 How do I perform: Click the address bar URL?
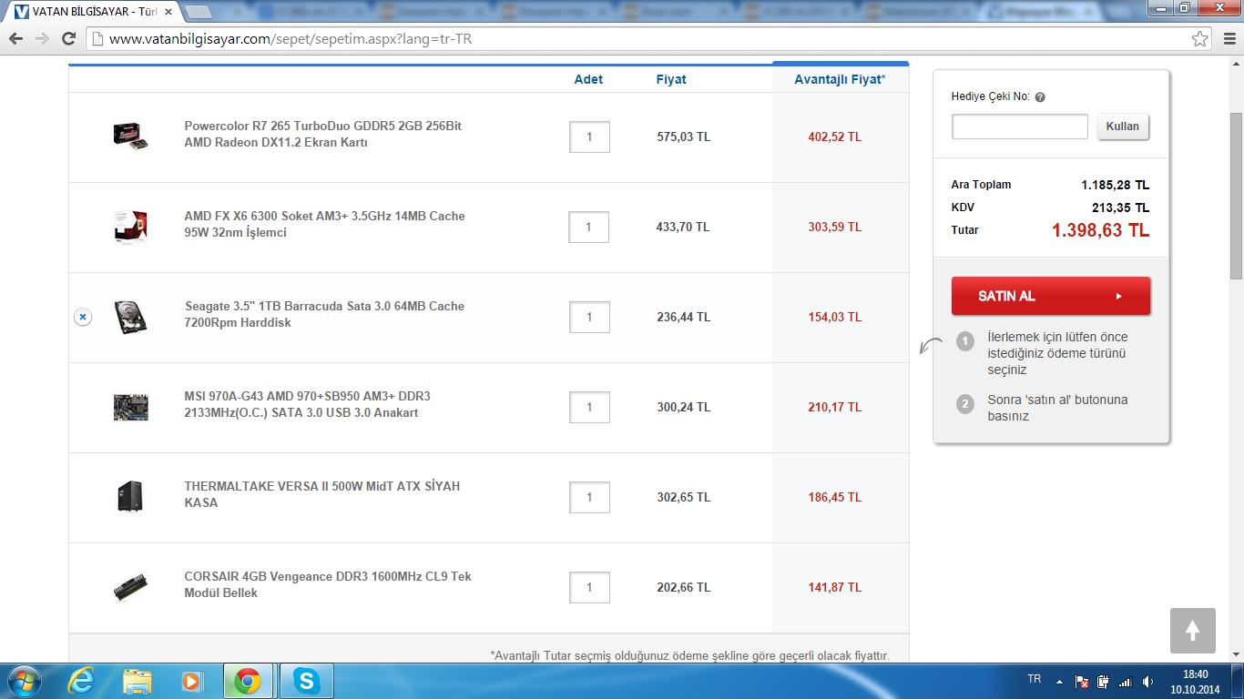click(x=291, y=39)
